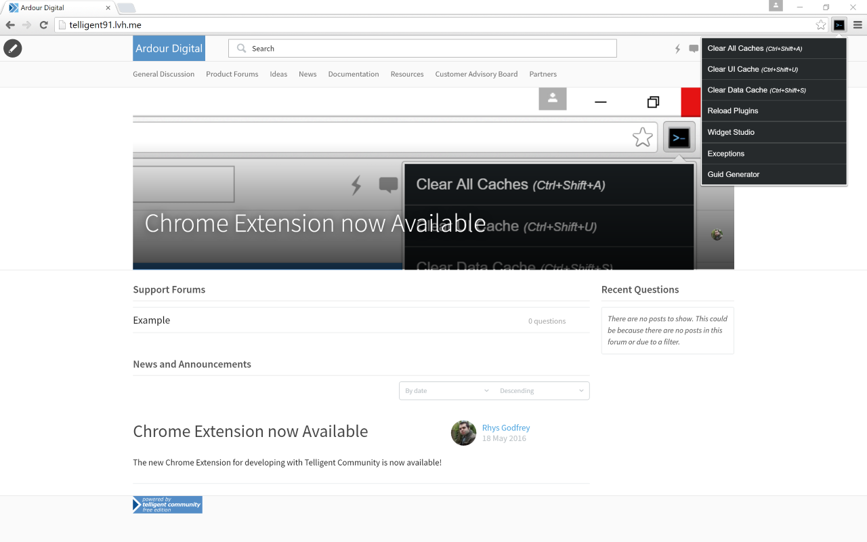Viewport: 867px width, 542px height.
Task: Click Rhys Godfrey's avatar photo
Action: 463,433
